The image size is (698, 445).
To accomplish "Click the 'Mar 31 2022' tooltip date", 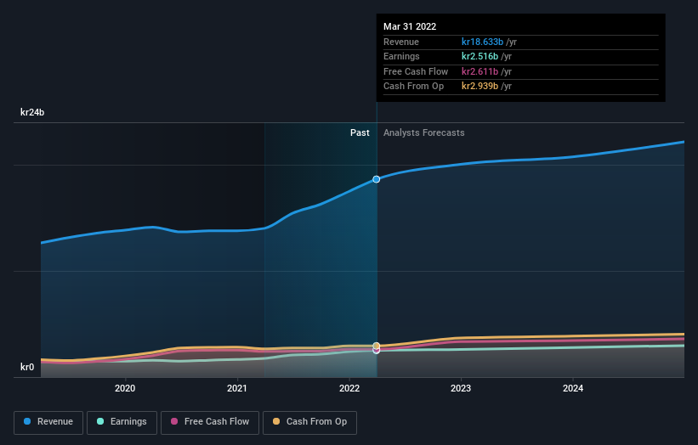I will [410, 26].
